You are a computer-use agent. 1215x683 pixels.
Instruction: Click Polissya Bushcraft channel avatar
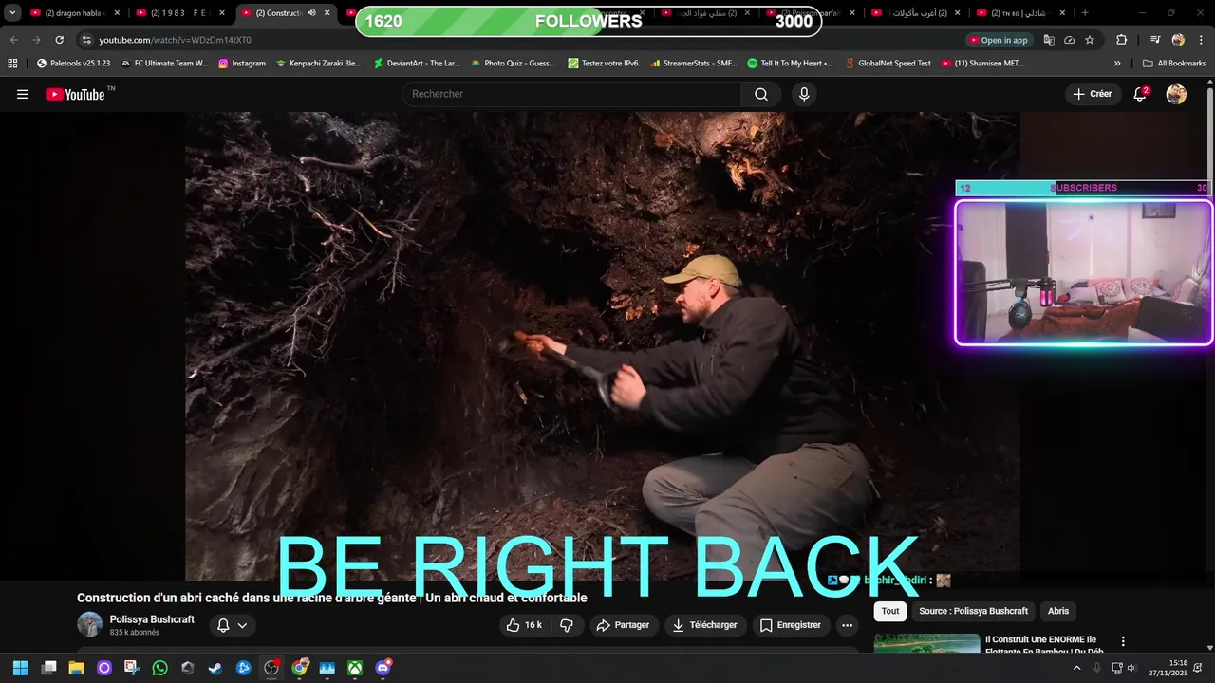pyautogui.click(x=90, y=624)
